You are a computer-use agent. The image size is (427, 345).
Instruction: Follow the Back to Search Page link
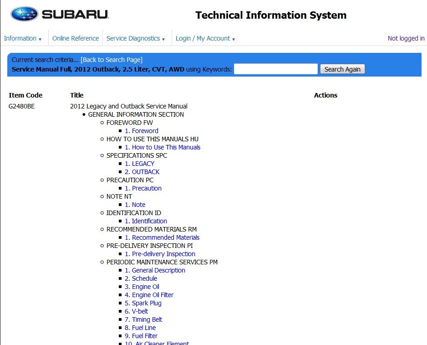point(112,60)
